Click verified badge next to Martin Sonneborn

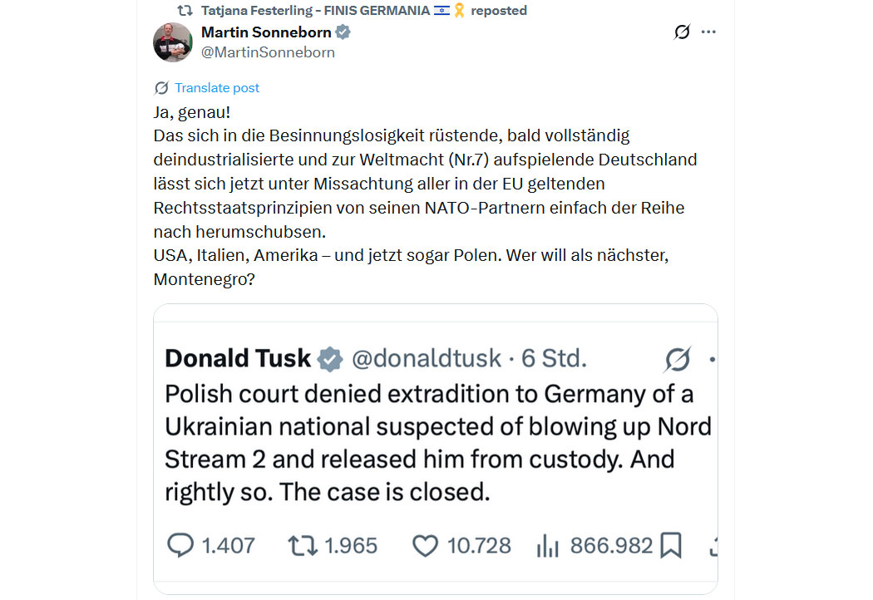(343, 33)
